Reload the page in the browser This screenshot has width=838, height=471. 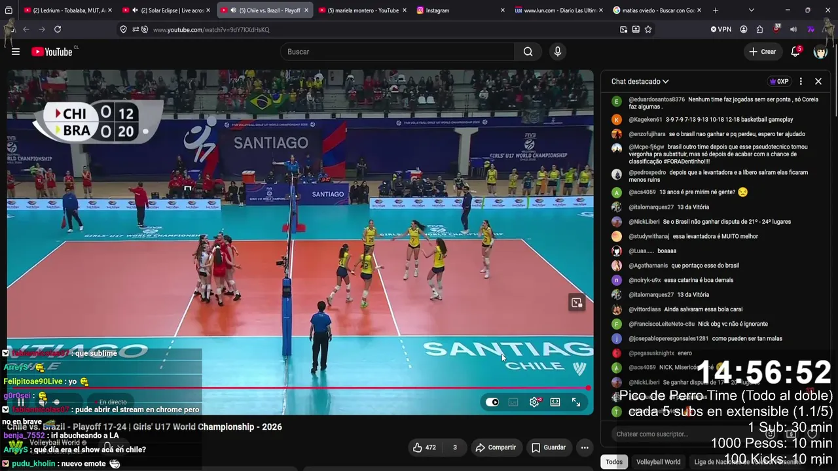pyautogui.click(x=58, y=29)
